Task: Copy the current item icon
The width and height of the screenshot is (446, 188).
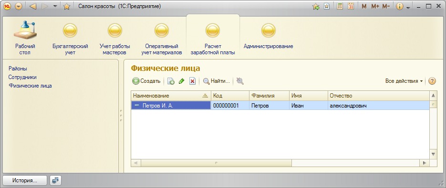Action: [171, 81]
